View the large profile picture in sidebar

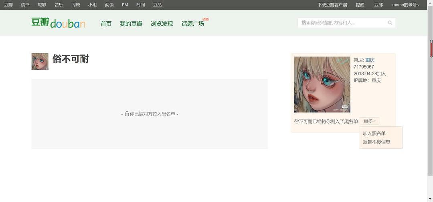[322, 85]
